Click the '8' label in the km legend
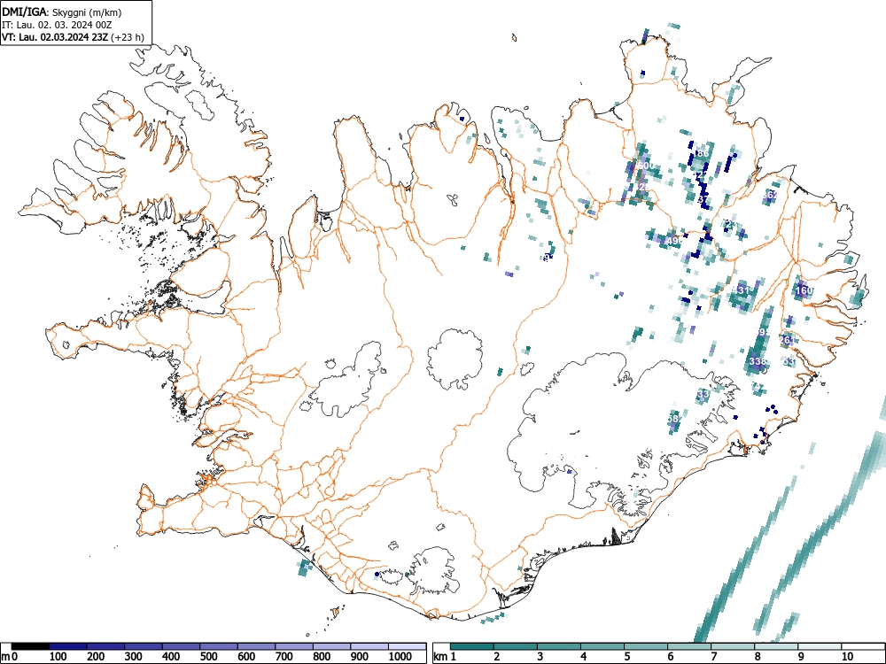This screenshot has width=886, height=664. (x=758, y=657)
